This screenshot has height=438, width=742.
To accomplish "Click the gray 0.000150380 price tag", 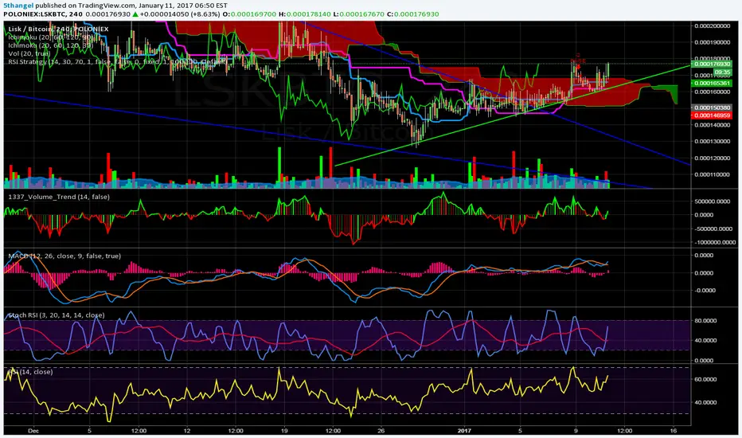I will pyautogui.click(x=712, y=108).
